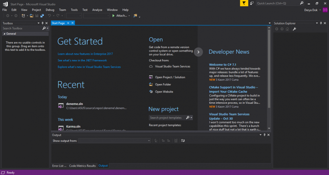Click the Find in Files toolbar icon

click(x=135, y=16)
